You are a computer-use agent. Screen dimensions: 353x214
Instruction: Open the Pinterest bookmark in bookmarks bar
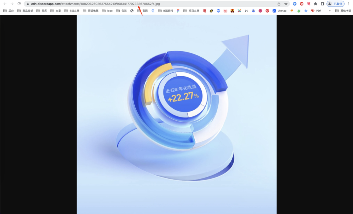[267, 11]
